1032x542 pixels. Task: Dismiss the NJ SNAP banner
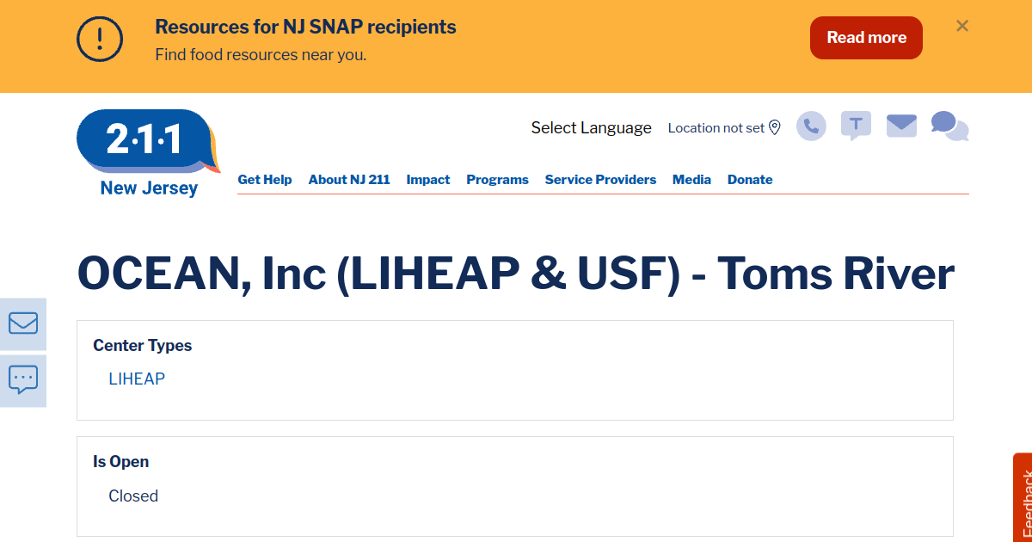point(962,26)
